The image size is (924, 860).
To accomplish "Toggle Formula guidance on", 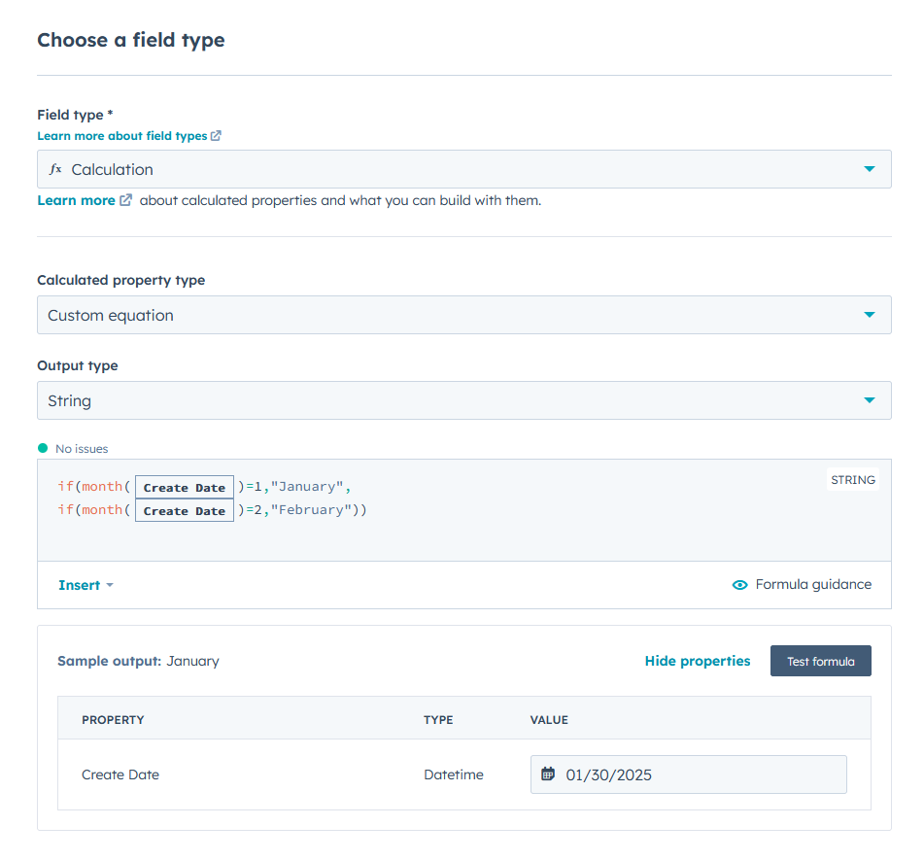I will 812,584.
